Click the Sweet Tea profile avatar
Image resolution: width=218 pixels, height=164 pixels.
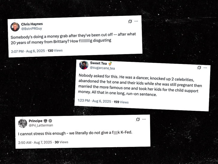[x=84, y=65]
